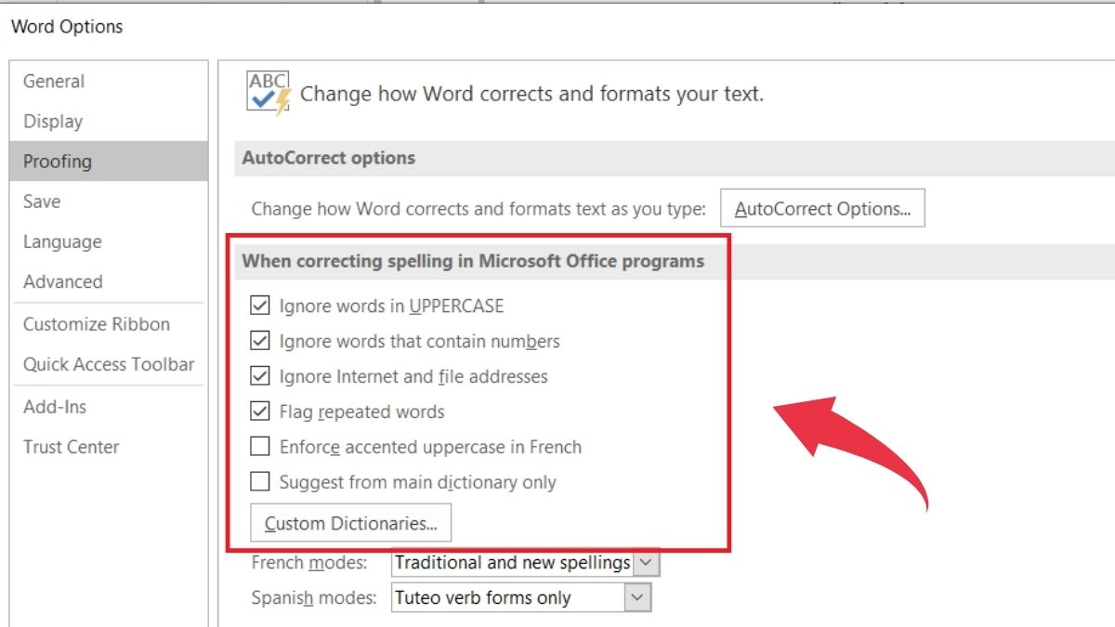Click 'Change how Word corrects and formats your text' heading
This screenshot has height=627, width=1115.
pos(531,94)
